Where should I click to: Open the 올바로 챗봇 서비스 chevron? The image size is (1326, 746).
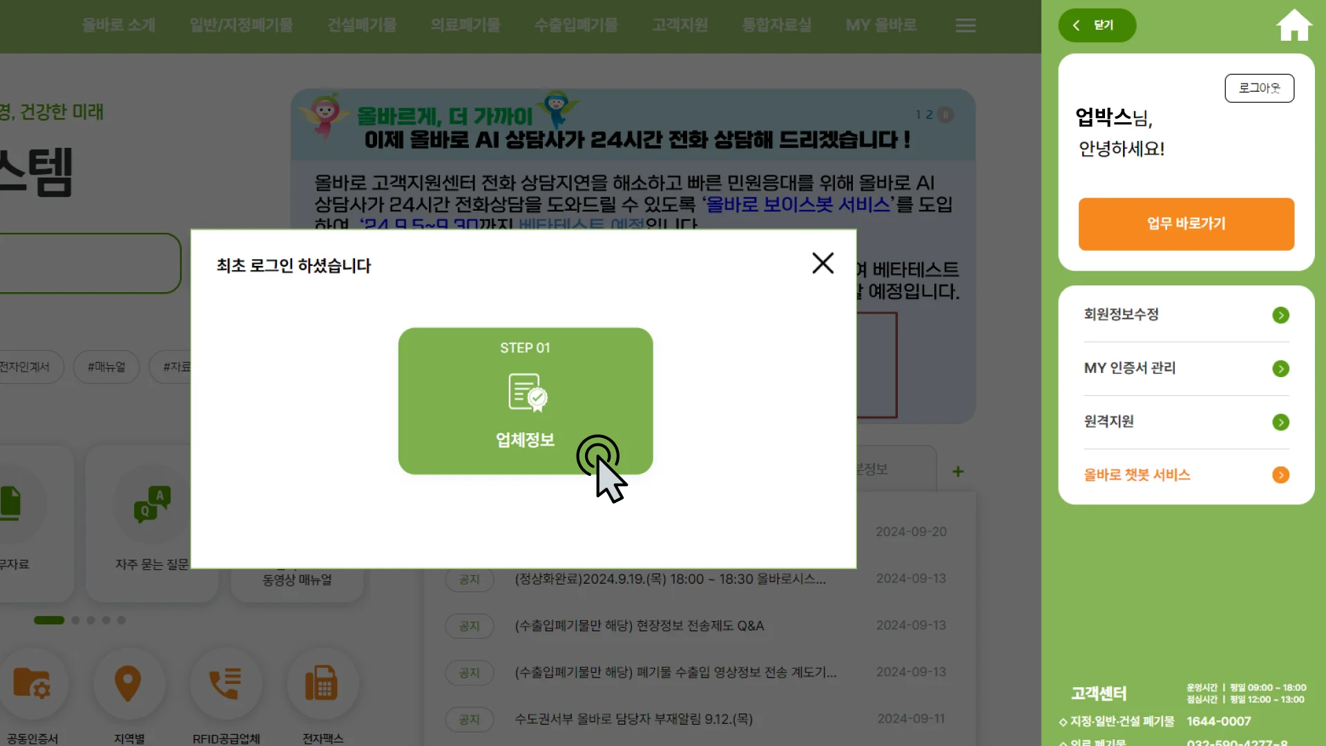click(x=1281, y=475)
